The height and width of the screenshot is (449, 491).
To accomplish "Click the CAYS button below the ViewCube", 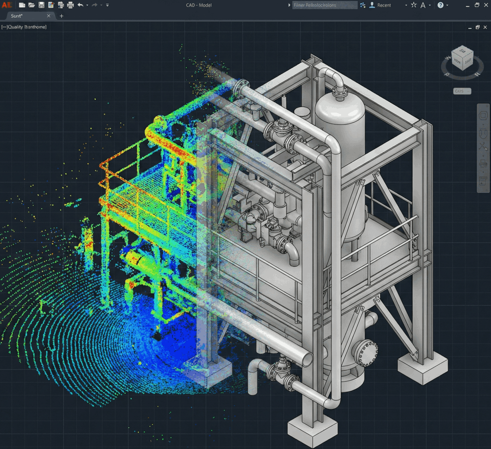I will 461,91.
